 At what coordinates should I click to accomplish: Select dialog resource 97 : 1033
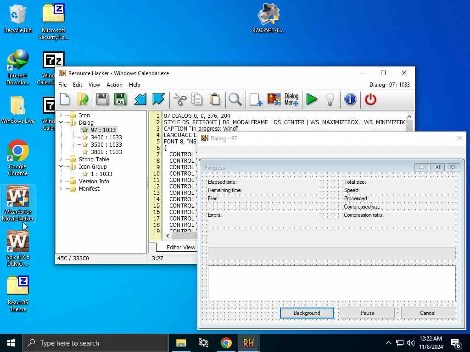point(103,130)
